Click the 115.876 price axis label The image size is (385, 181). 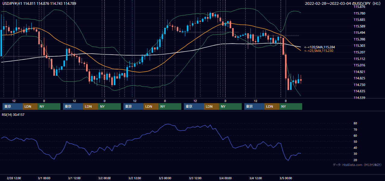(x=359, y=7)
